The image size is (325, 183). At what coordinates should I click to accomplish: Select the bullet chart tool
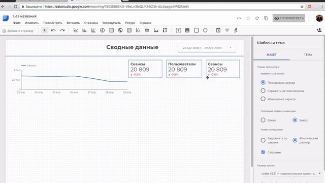click(147, 30)
